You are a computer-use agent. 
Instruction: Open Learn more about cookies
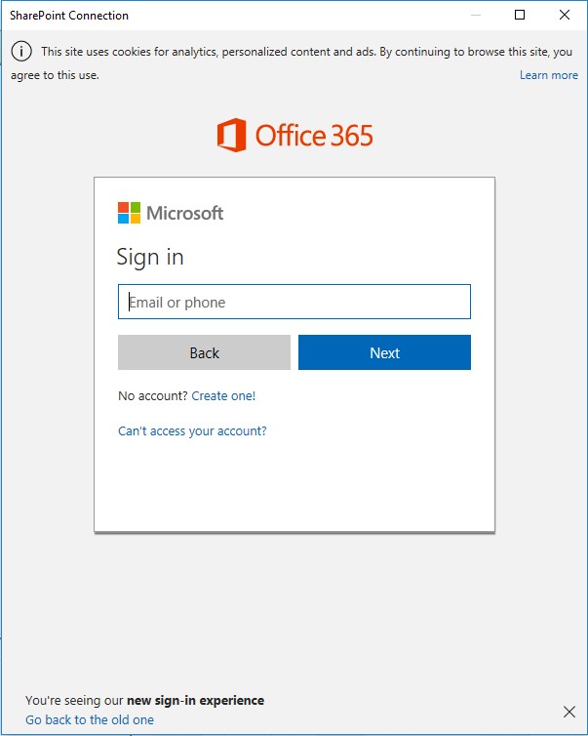[549, 75]
